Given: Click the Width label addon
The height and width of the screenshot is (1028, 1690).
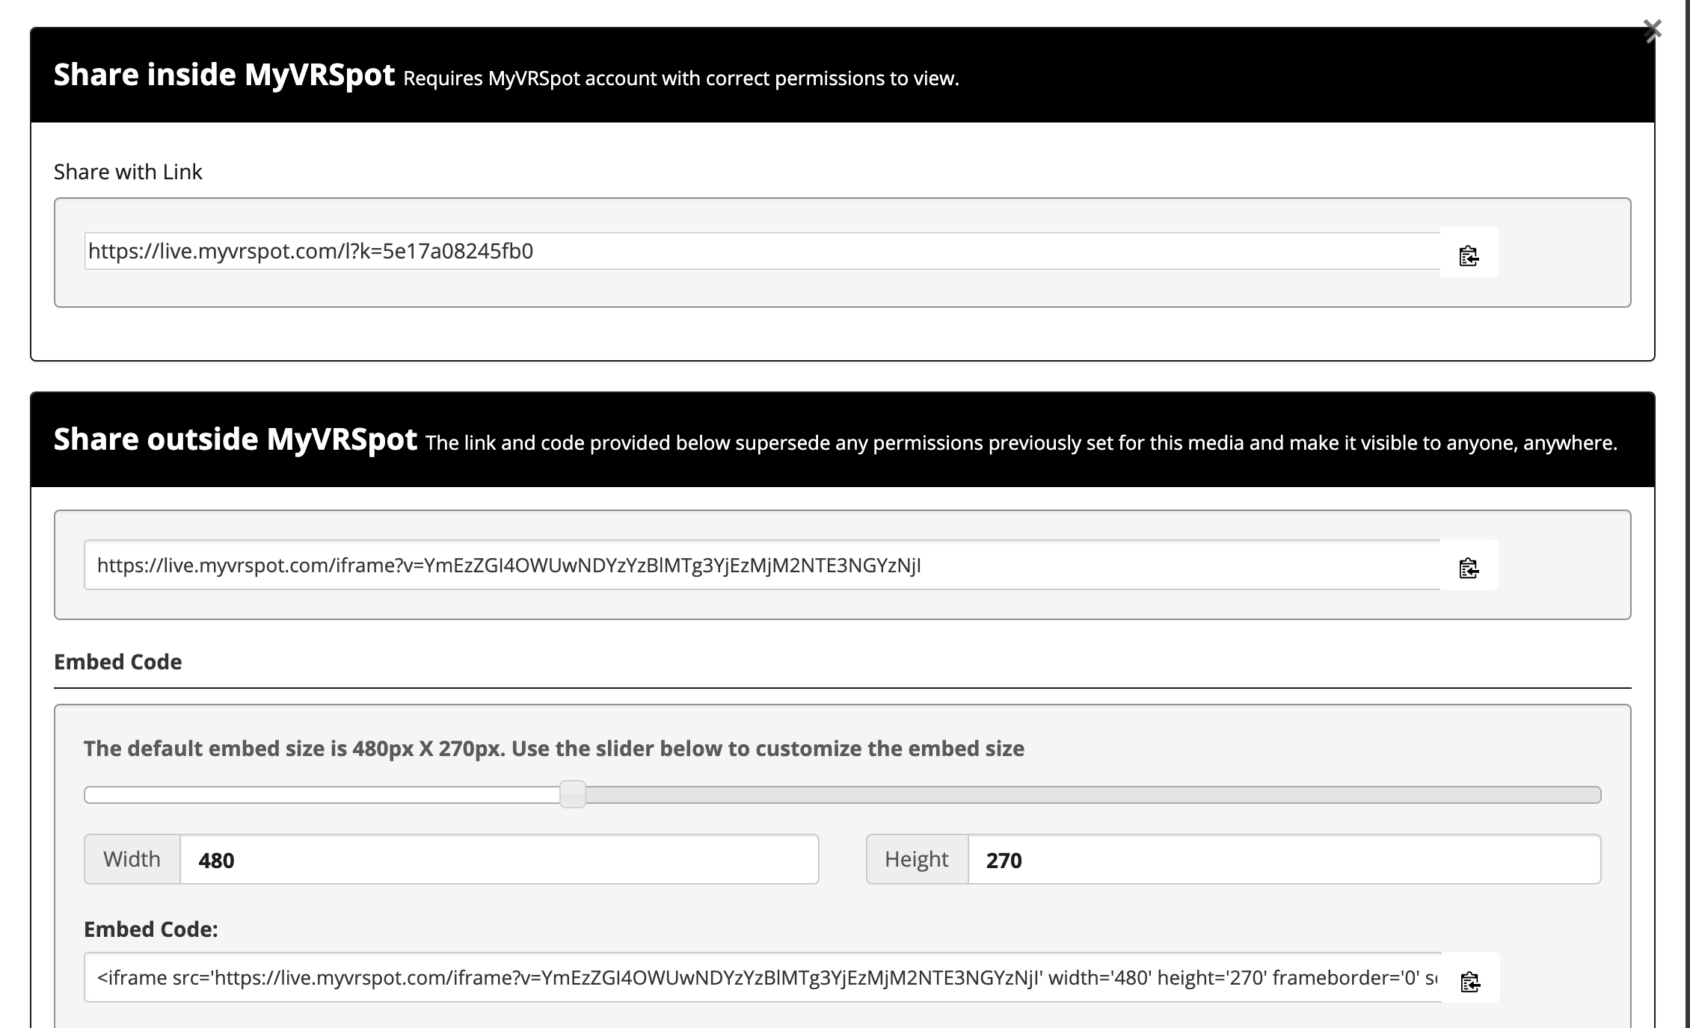Looking at the screenshot, I should (132, 859).
